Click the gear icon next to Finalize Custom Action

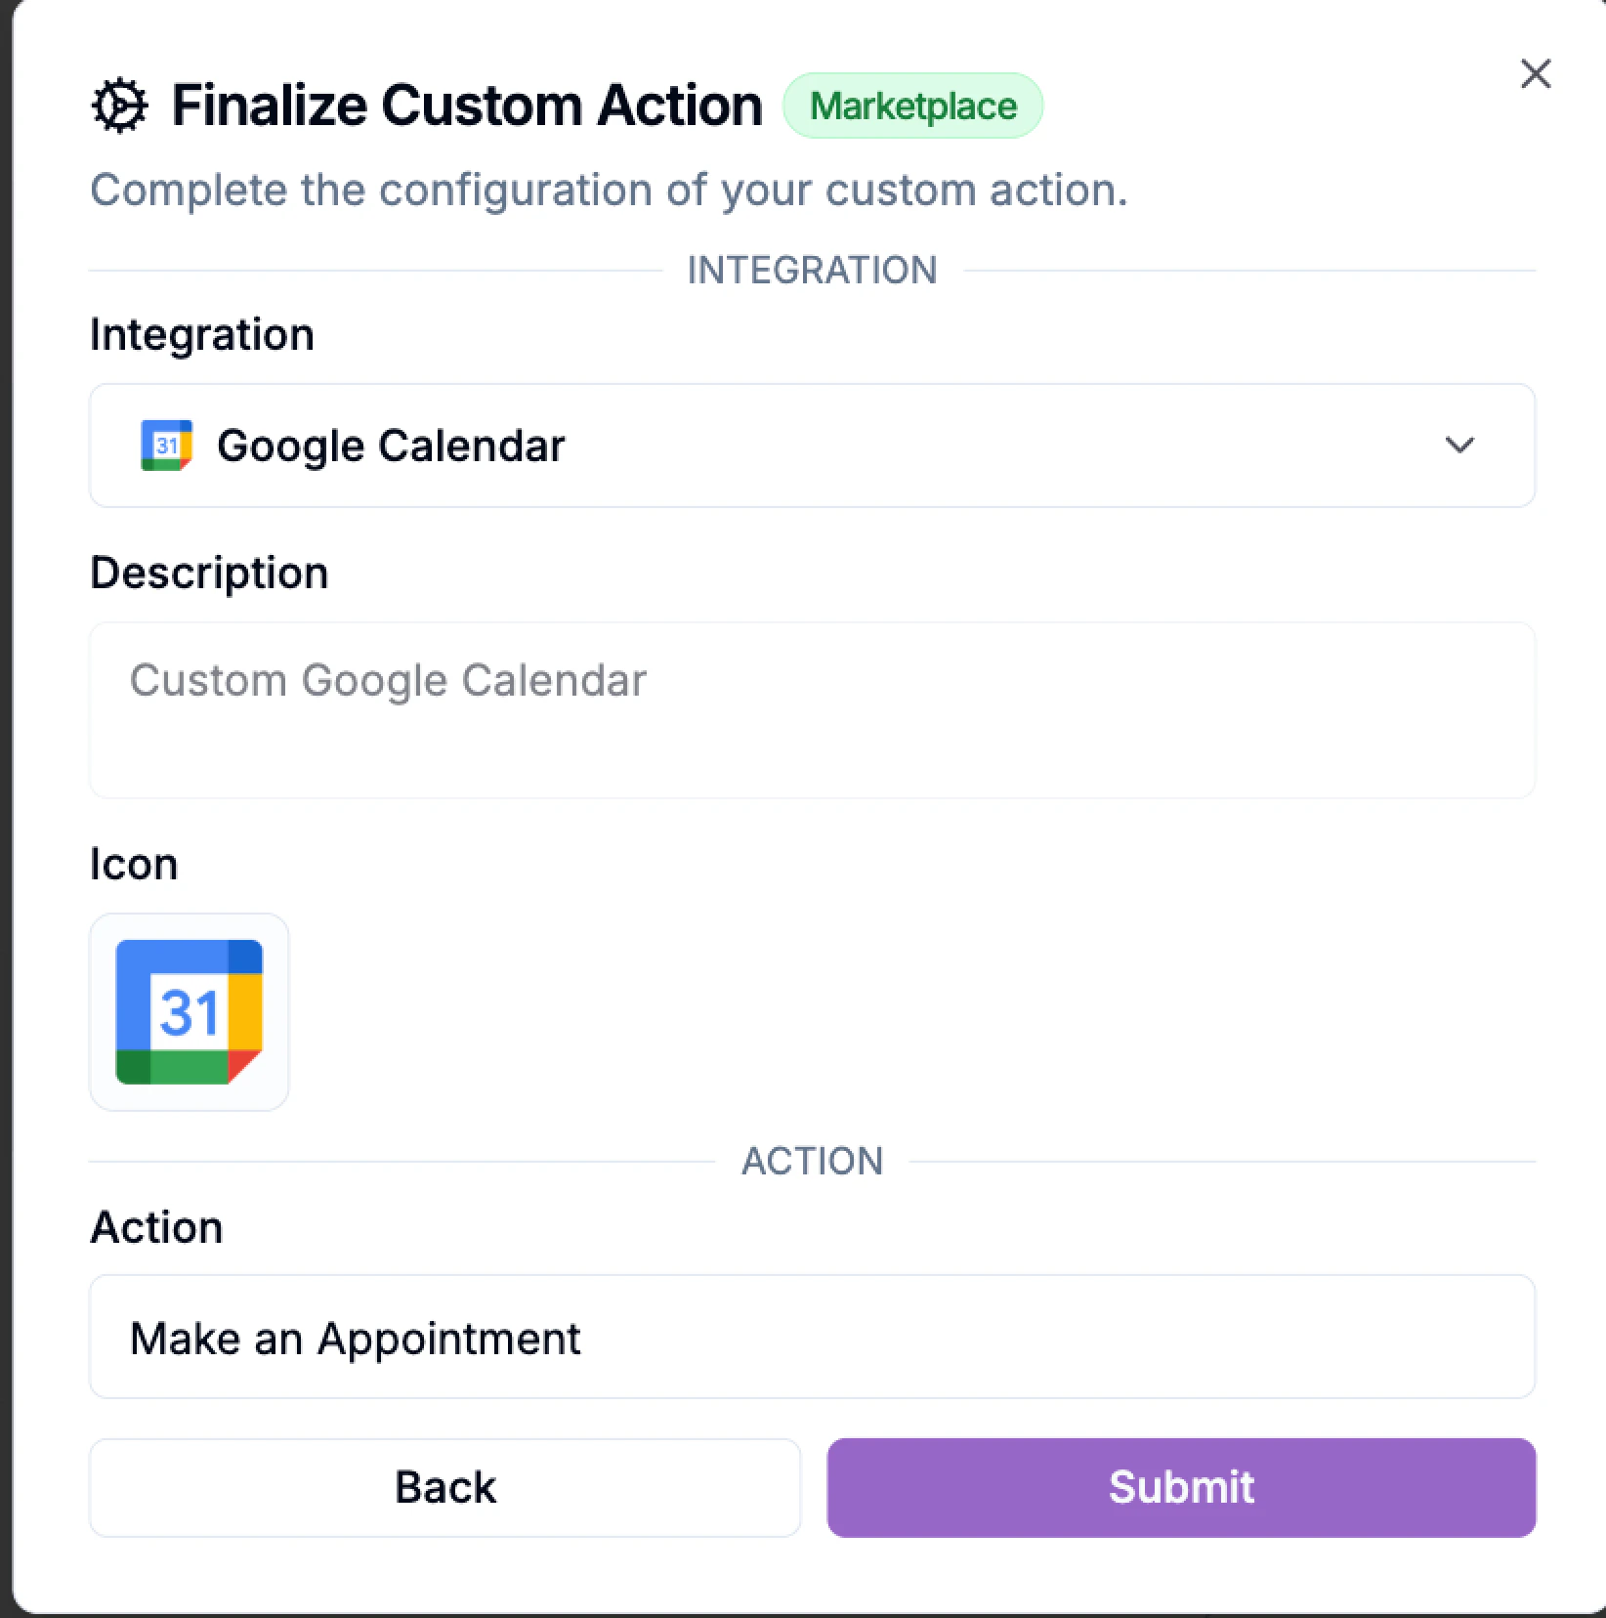(x=118, y=105)
